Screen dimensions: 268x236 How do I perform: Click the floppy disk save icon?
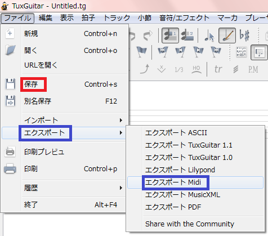10,84
